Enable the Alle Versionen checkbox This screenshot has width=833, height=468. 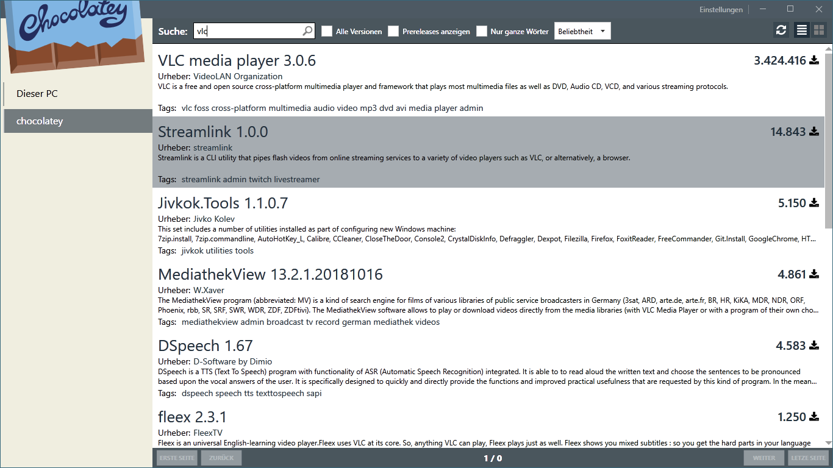click(x=327, y=31)
